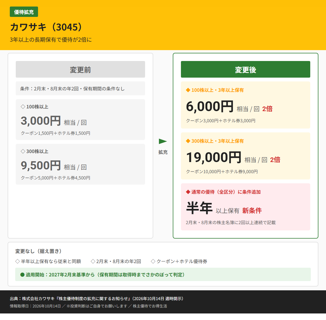Screen dimensions: 326x320
Task: Click the green arrow icon above 拡充
Action: coord(163,141)
